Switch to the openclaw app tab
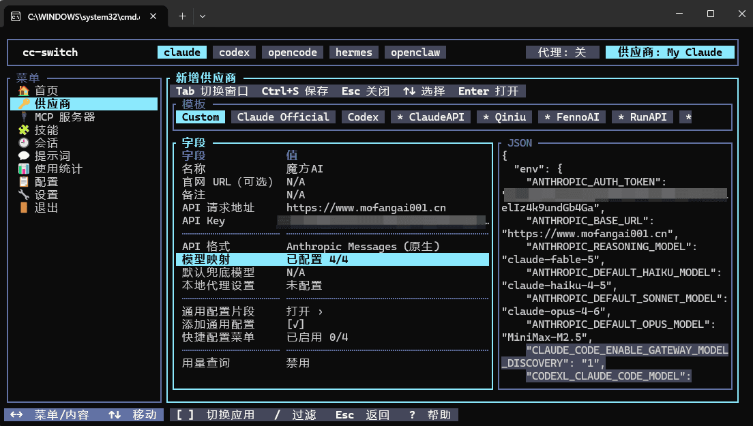The height and width of the screenshot is (426, 753). 415,52
